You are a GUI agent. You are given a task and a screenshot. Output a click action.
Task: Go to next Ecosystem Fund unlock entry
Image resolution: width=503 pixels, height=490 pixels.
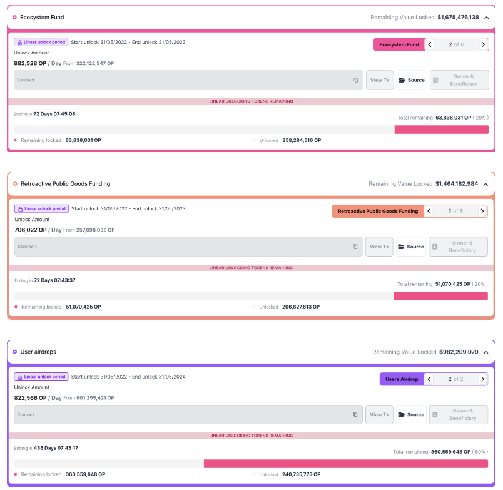483,44
